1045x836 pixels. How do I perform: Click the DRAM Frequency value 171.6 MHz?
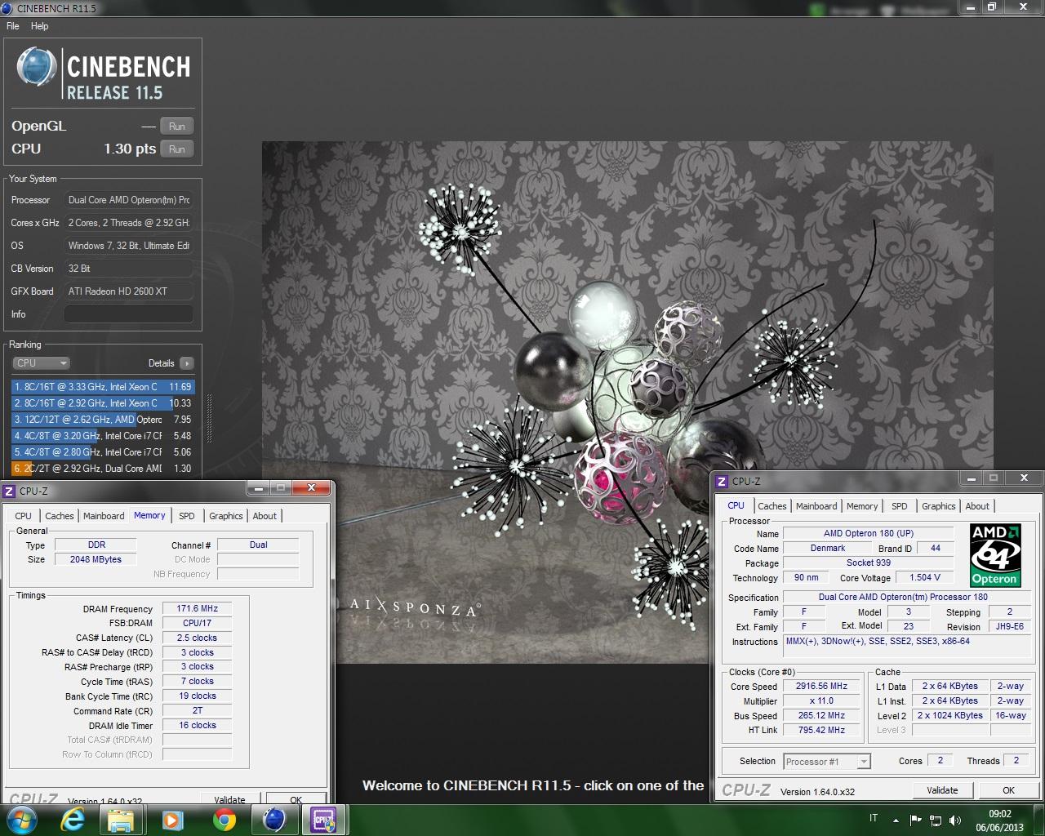click(197, 608)
